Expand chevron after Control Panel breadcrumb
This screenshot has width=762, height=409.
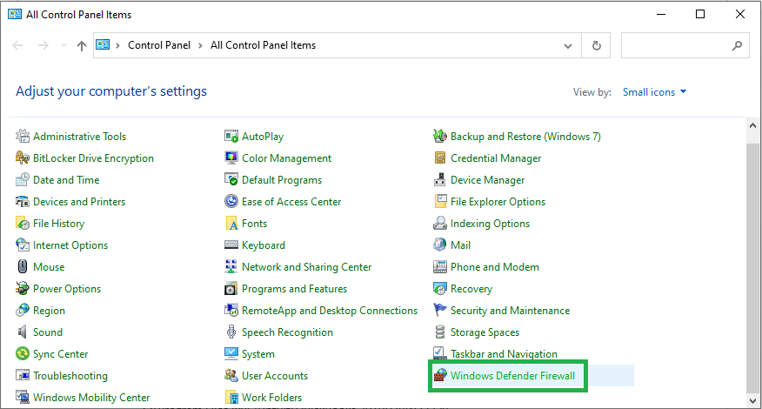200,46
